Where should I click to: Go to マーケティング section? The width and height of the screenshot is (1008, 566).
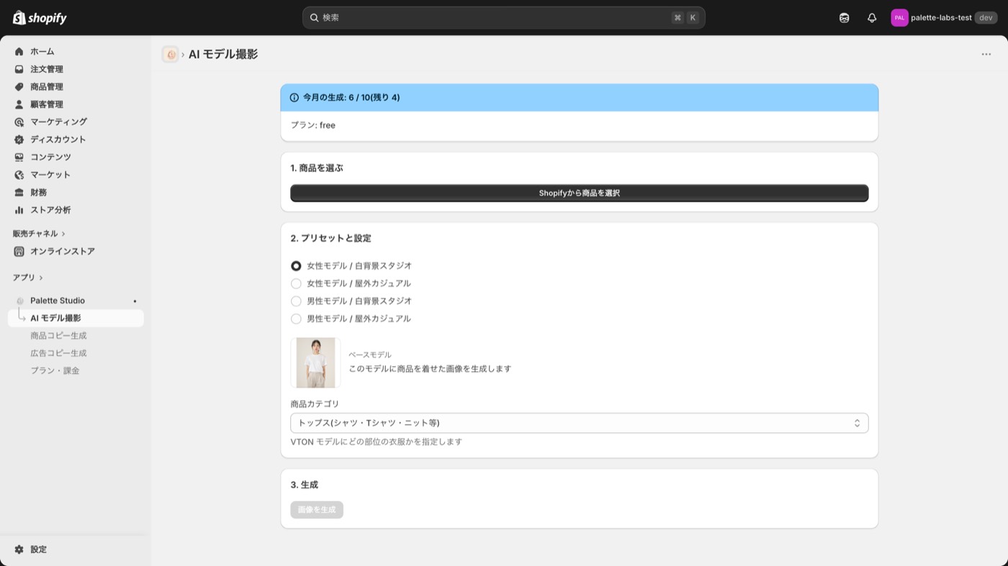point(58,122)
